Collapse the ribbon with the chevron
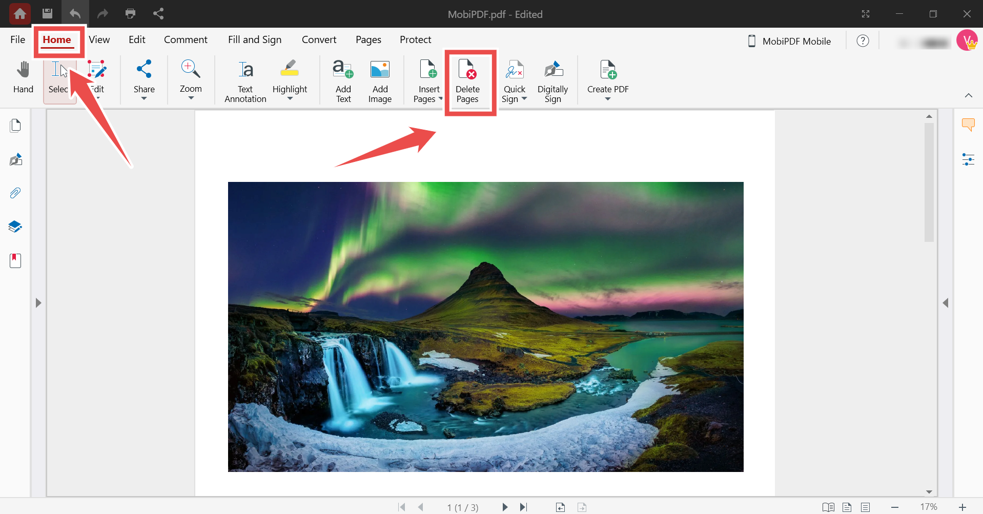 (x=969, y=95)
